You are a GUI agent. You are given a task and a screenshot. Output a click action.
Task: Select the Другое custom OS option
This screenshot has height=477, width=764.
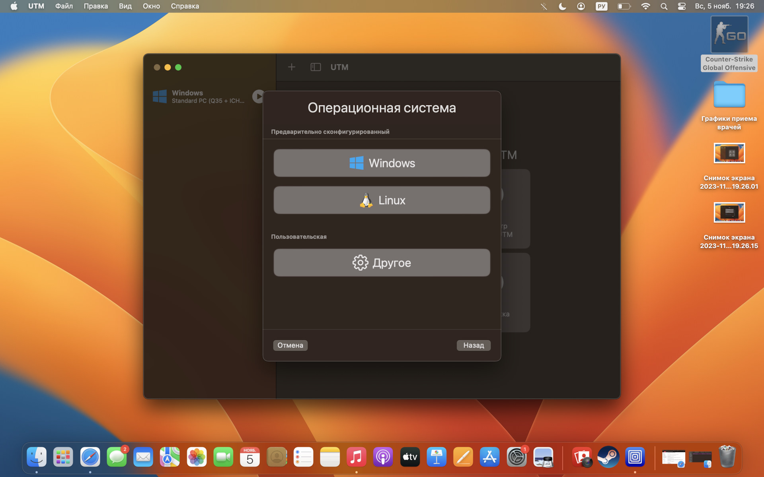pyautogui.click(x=382, y=263)
